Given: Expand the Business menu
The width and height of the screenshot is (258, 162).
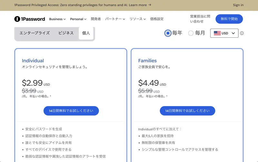Looking at the screenshot, I should (x=57, y=19).
